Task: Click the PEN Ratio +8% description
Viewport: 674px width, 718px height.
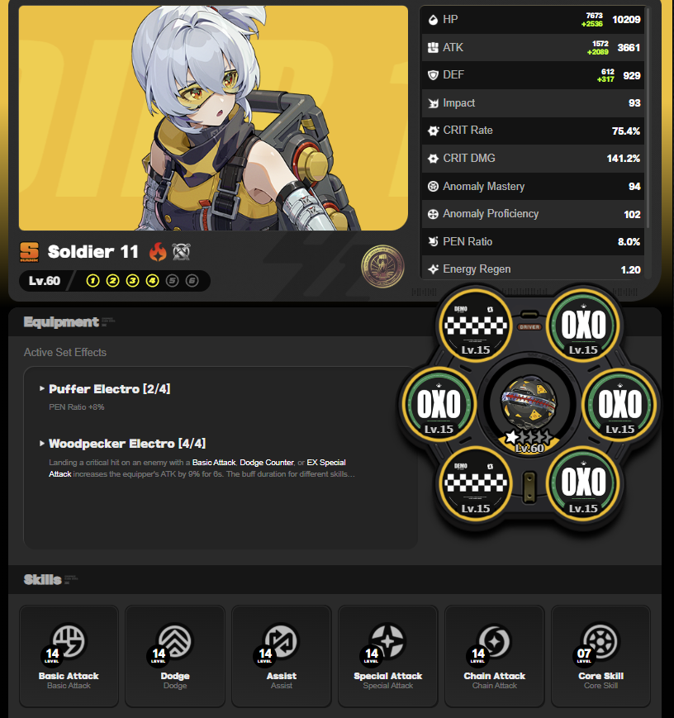Action: pos(77,407)
